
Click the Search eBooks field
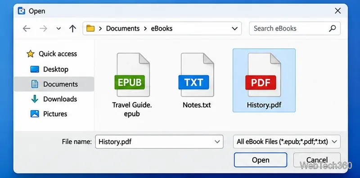coord(295,28)
